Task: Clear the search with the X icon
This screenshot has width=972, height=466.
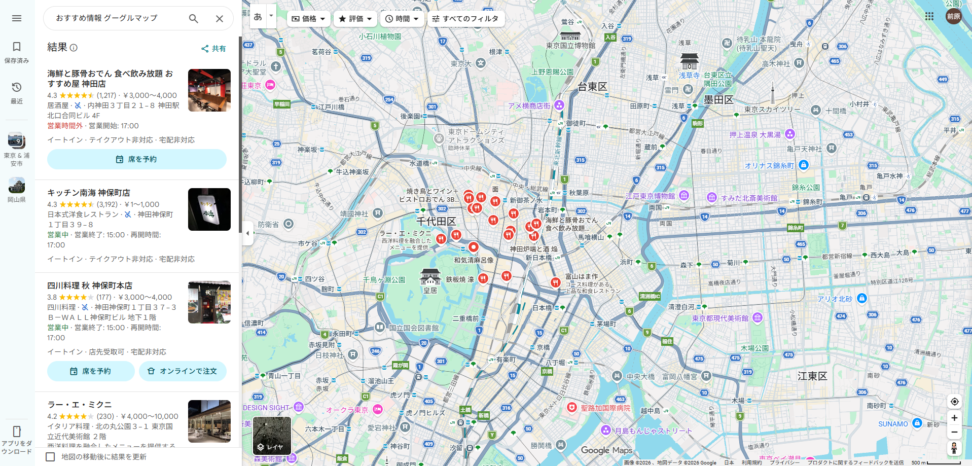Action: [220, 19]
